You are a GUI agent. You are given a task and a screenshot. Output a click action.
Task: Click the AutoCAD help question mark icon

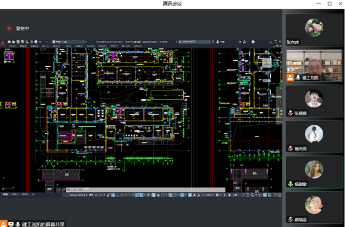tap(253, 42)
